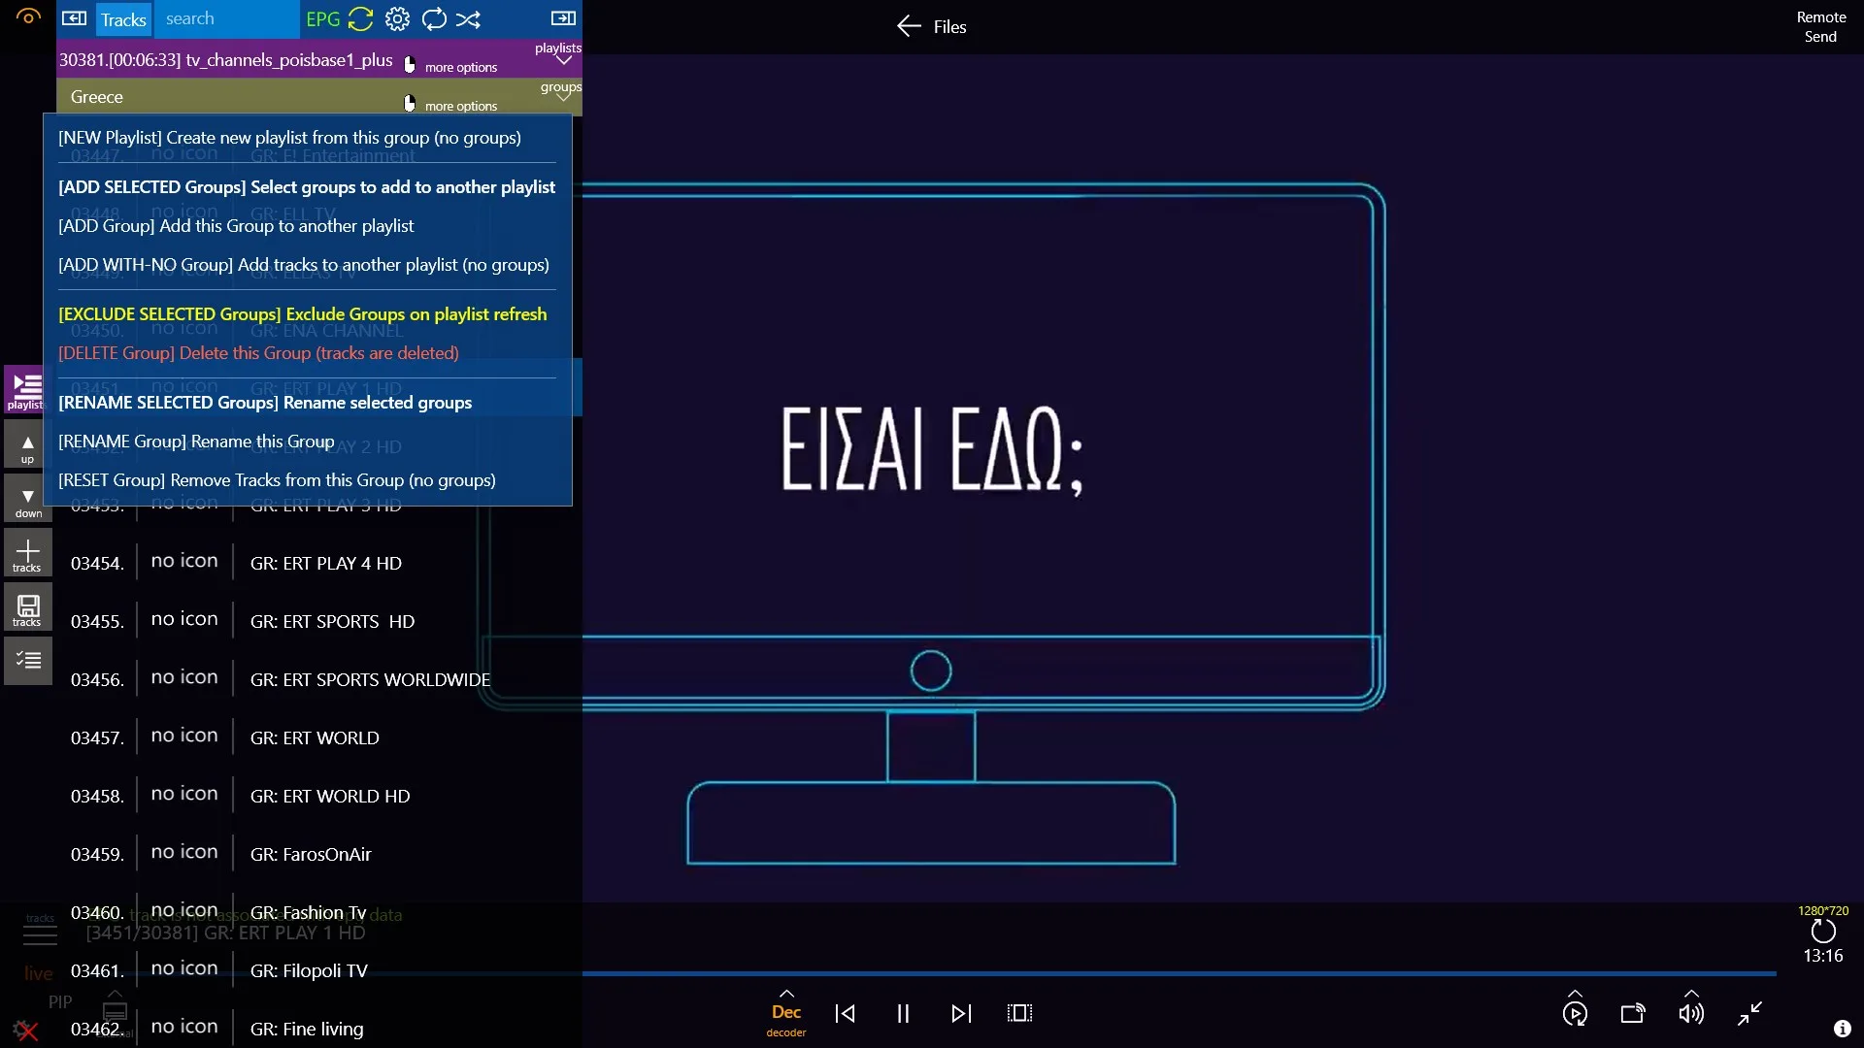Choose Create new playlist from this group
The height and width of the screenshot is (1048, 1864).
[x=289, y=138]
